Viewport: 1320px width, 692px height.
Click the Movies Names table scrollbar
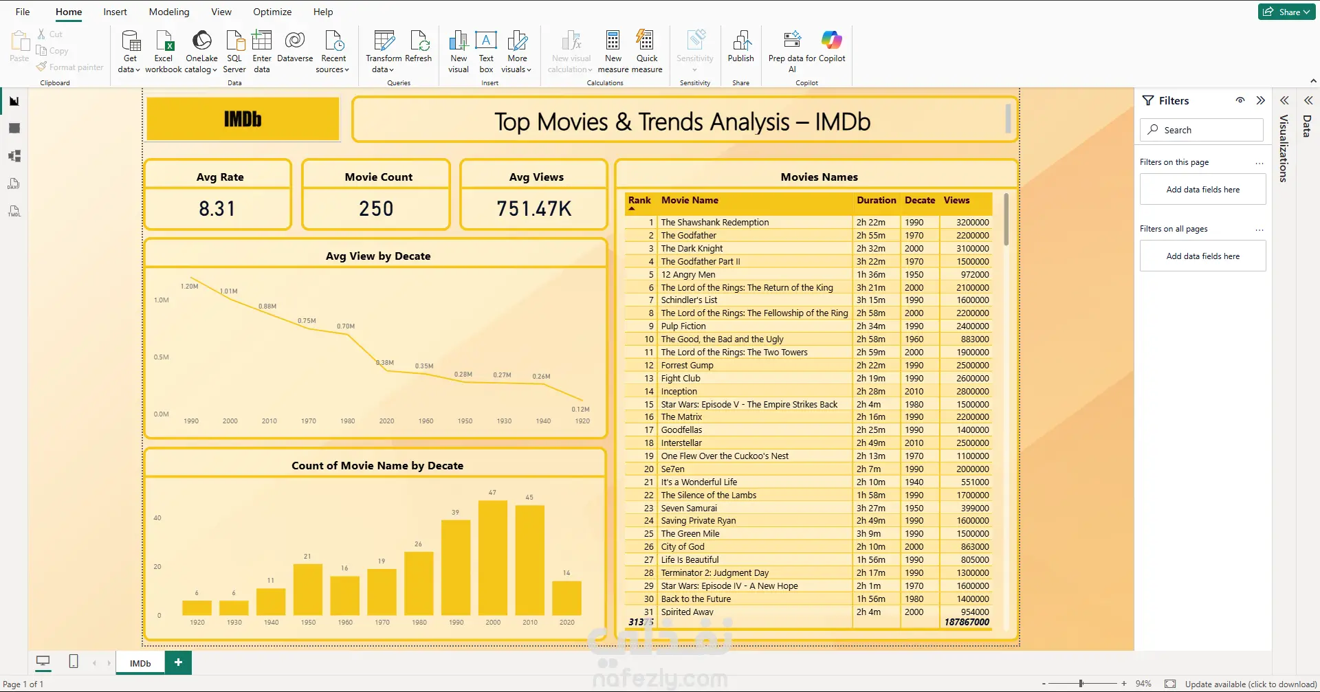pos(1006,220)
